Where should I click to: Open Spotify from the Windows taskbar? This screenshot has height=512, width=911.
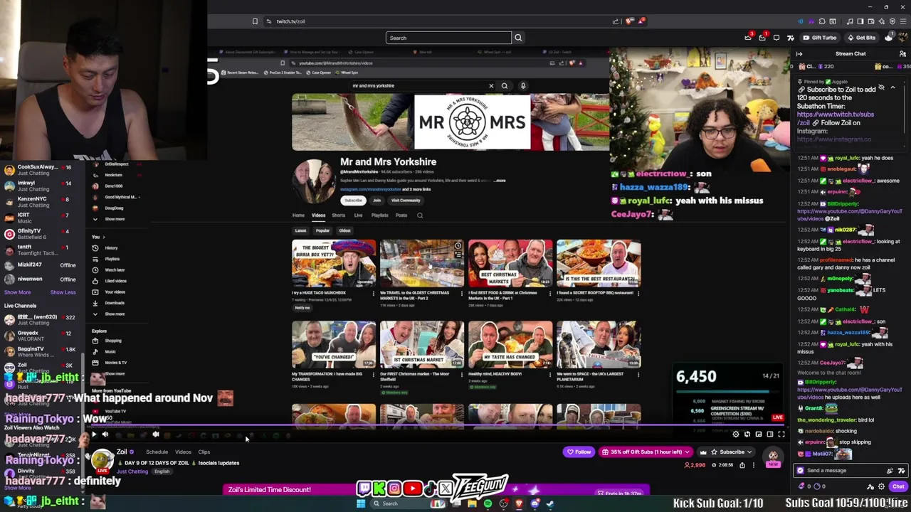point(488,503)
